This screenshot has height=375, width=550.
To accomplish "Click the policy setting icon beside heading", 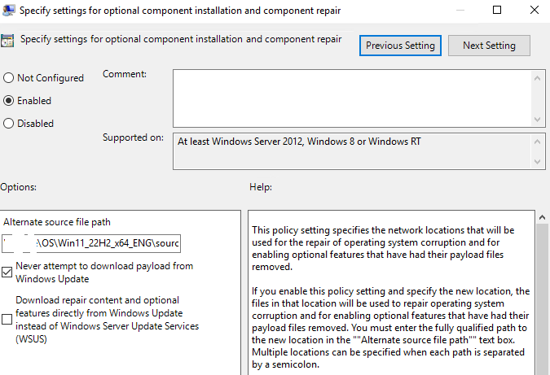I will click(7, 41).
